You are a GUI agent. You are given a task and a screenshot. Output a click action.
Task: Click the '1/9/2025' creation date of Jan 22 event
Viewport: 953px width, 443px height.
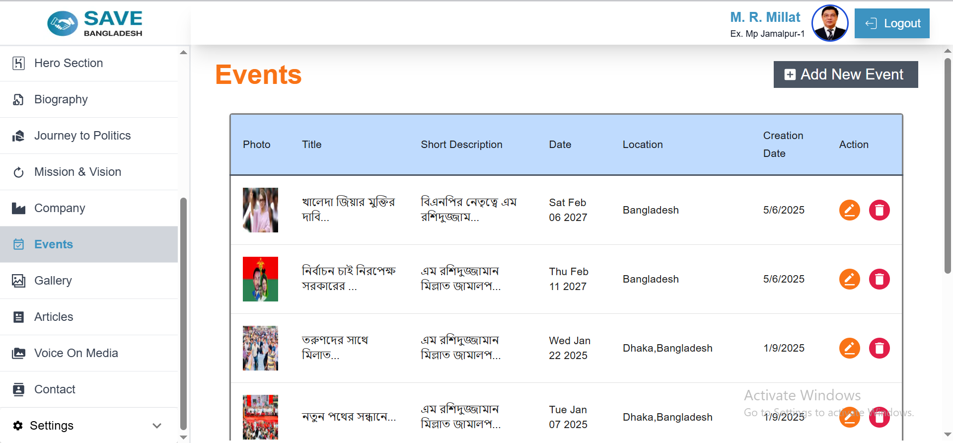pyautogui.click(x=784, y=348)
